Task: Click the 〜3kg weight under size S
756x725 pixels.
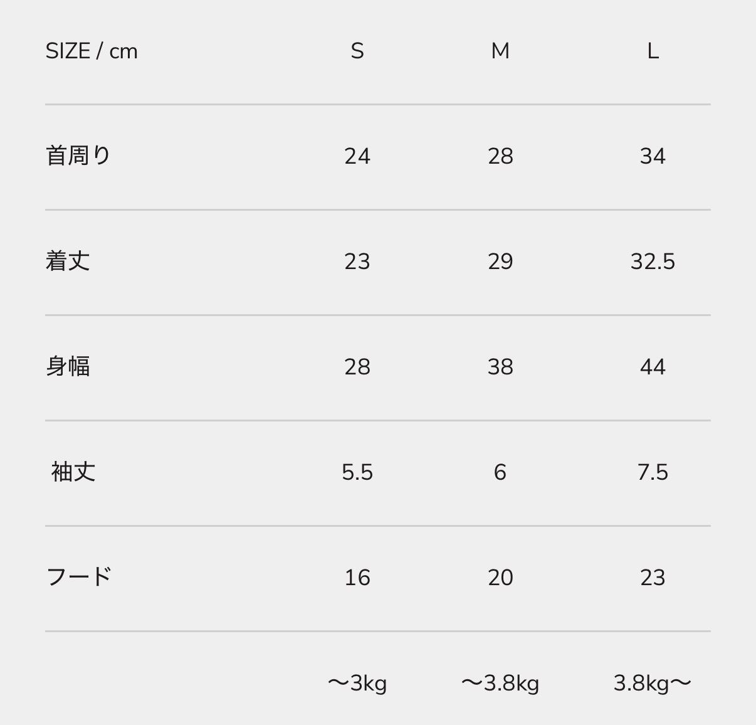Action: pyautogui.click(x=357, y=683)
